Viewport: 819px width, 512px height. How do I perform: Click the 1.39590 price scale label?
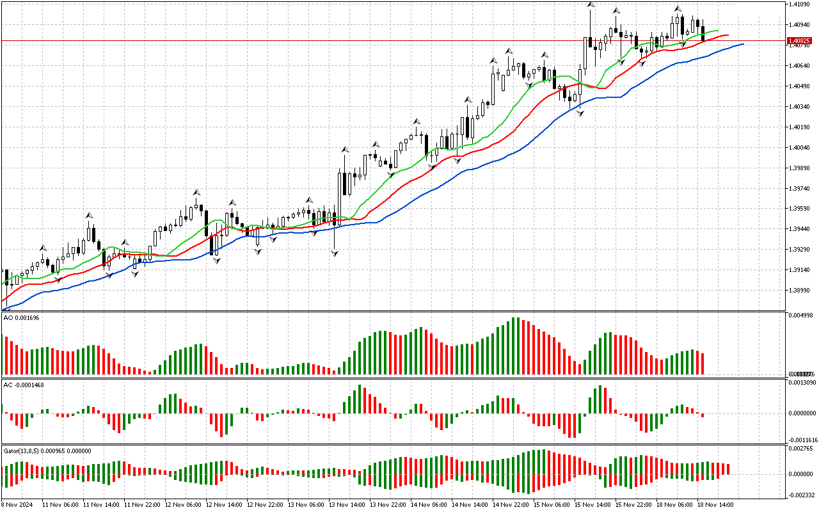click(x=800, y=209)
